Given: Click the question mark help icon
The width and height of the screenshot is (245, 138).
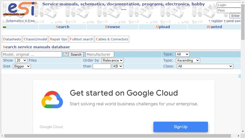Looking at the screenshot, I should coord(66,54).
